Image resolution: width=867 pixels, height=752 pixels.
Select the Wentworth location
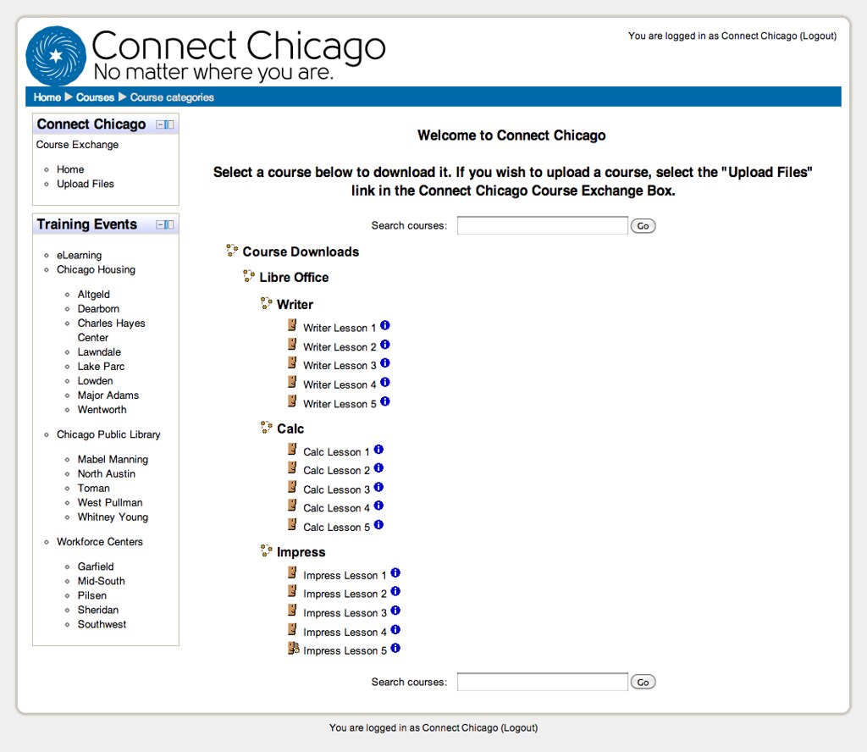click(x=102, y=410)
